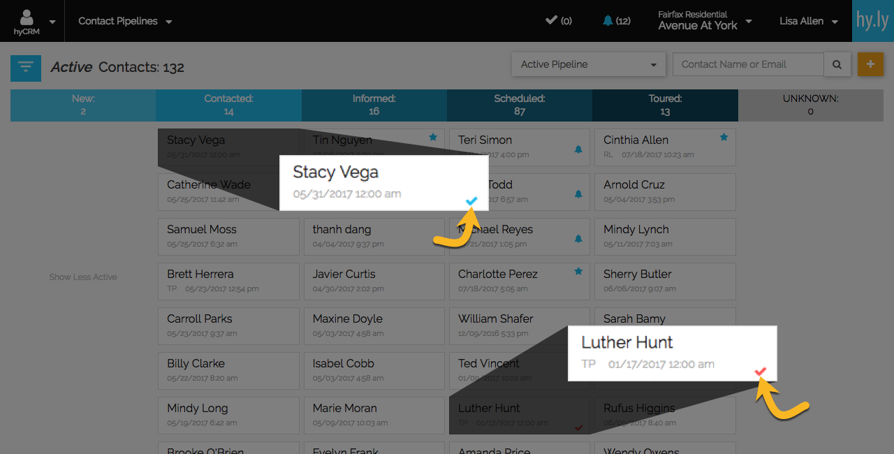Open Sarah Bamy contact card
The width and height of the screenshot is (894, 454).
click(665, 316)
